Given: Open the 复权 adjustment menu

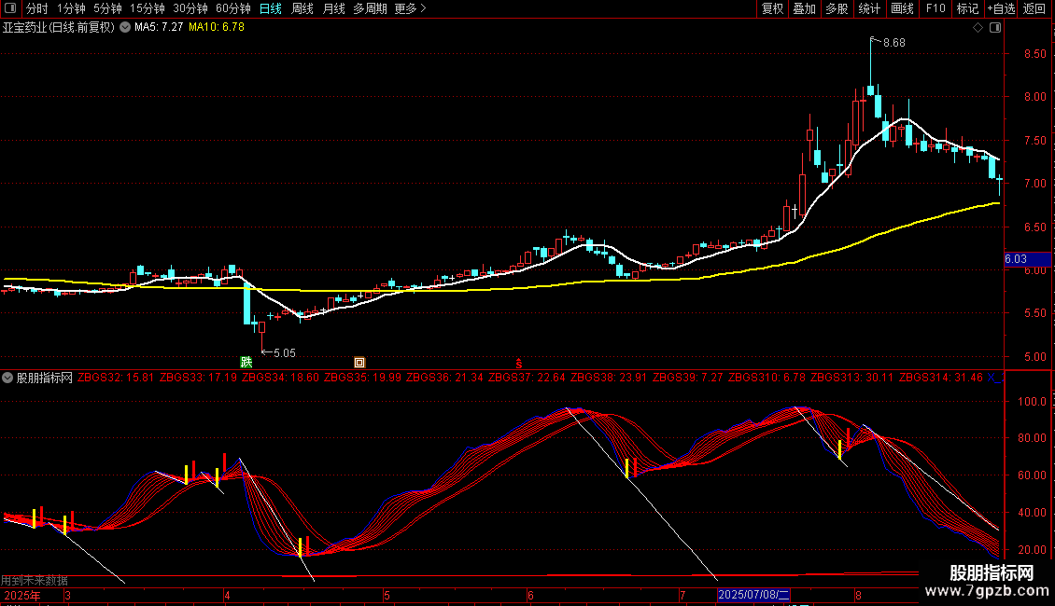Looking at the screenshot, I should (772, 8).
